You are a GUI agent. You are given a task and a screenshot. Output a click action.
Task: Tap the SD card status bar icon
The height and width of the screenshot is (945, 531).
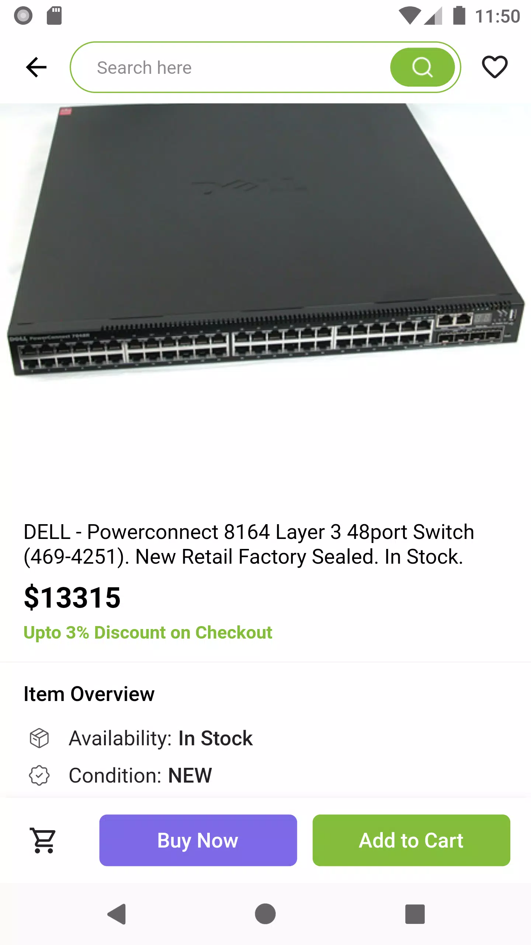pyautogui.click(x=54, y=16)
